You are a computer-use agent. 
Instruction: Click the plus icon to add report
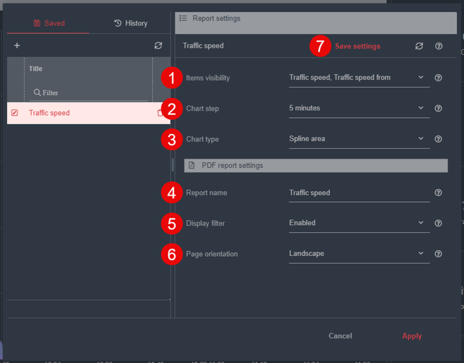(x=17, y=45)
